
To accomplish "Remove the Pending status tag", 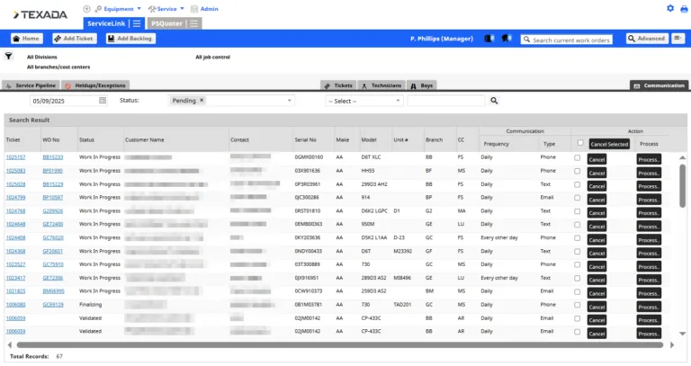I will pyautogui.click(x=202, y=101).
